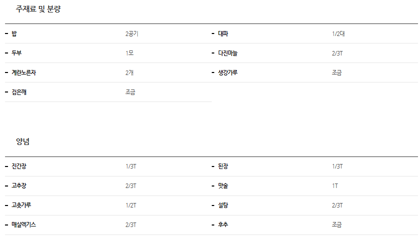Click the 밥 ingredient name
Screen dimensions: 420x238
(14, 34)
